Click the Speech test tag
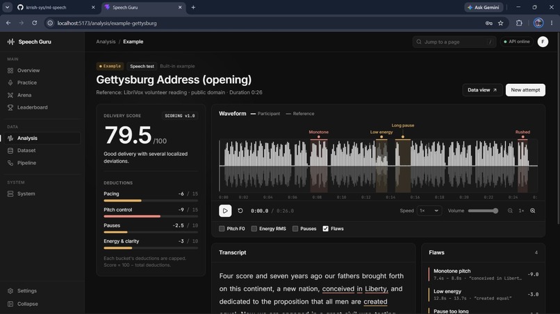 coord(142,66)
